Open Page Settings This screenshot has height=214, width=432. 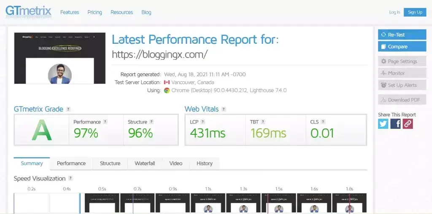402,62
